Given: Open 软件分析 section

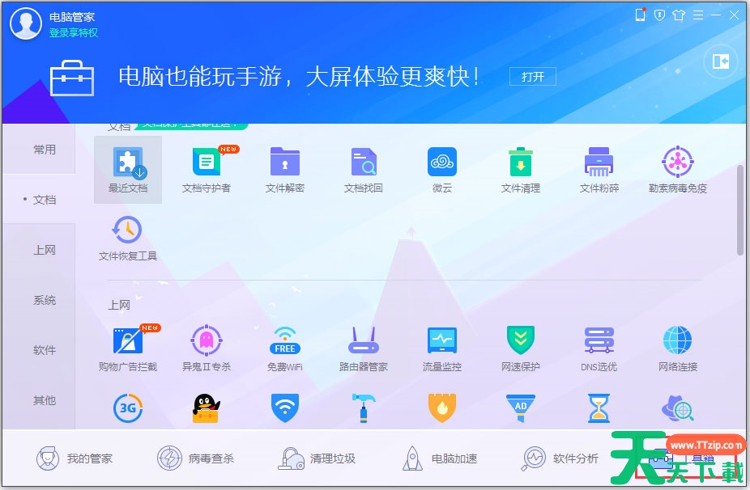Looking at the screenshot, I should click(560, 458).
